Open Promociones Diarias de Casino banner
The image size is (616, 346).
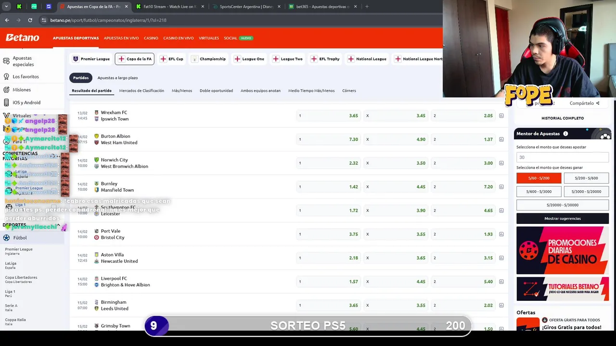(x=563, y=250)
